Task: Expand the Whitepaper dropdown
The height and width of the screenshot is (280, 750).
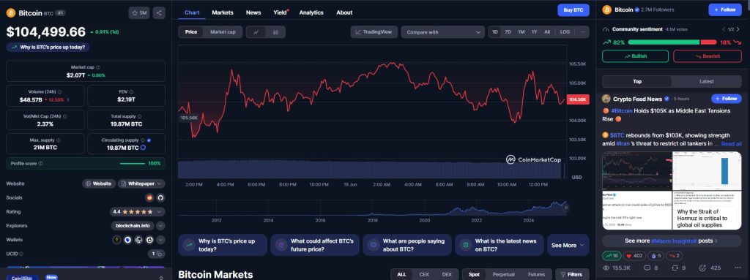Action: (x=141, y=183)
